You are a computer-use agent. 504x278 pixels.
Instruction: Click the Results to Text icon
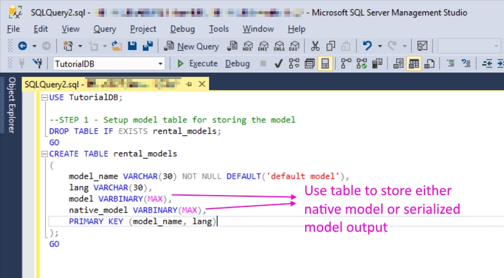[398, 63]
